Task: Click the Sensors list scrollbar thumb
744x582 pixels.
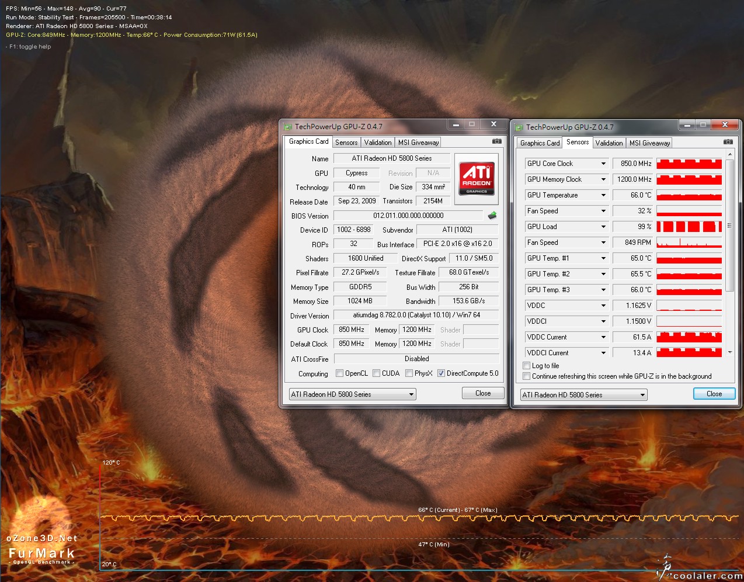Action: coord(729,225)
